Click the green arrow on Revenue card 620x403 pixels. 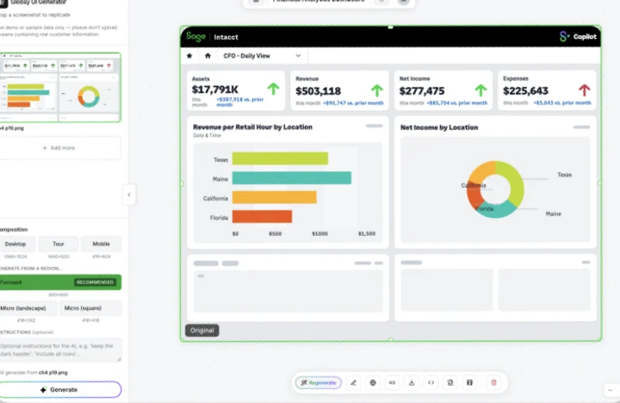377,90
